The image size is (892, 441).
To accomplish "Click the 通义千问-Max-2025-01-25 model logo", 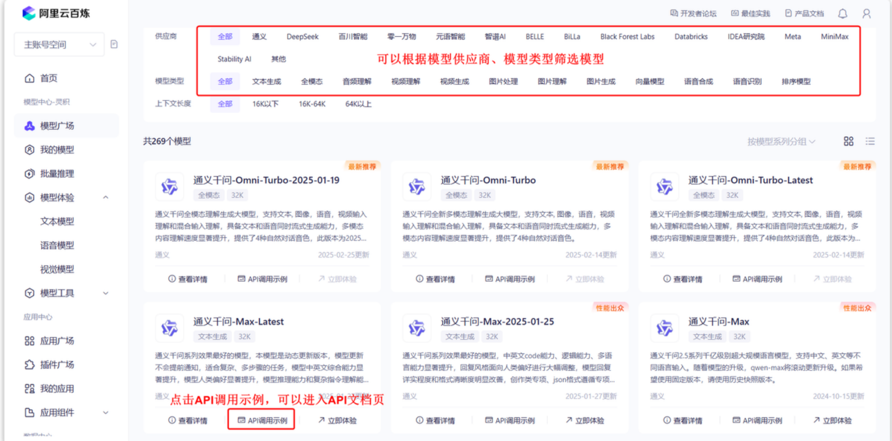I will tap(417, 328).
